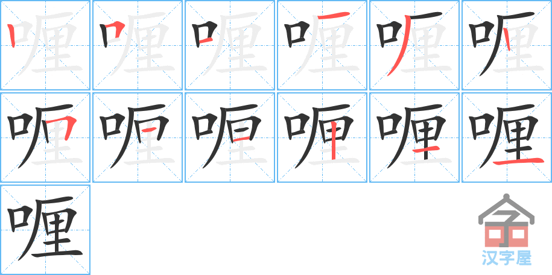Select the seventh stroke step tile

tap(45, 137)
